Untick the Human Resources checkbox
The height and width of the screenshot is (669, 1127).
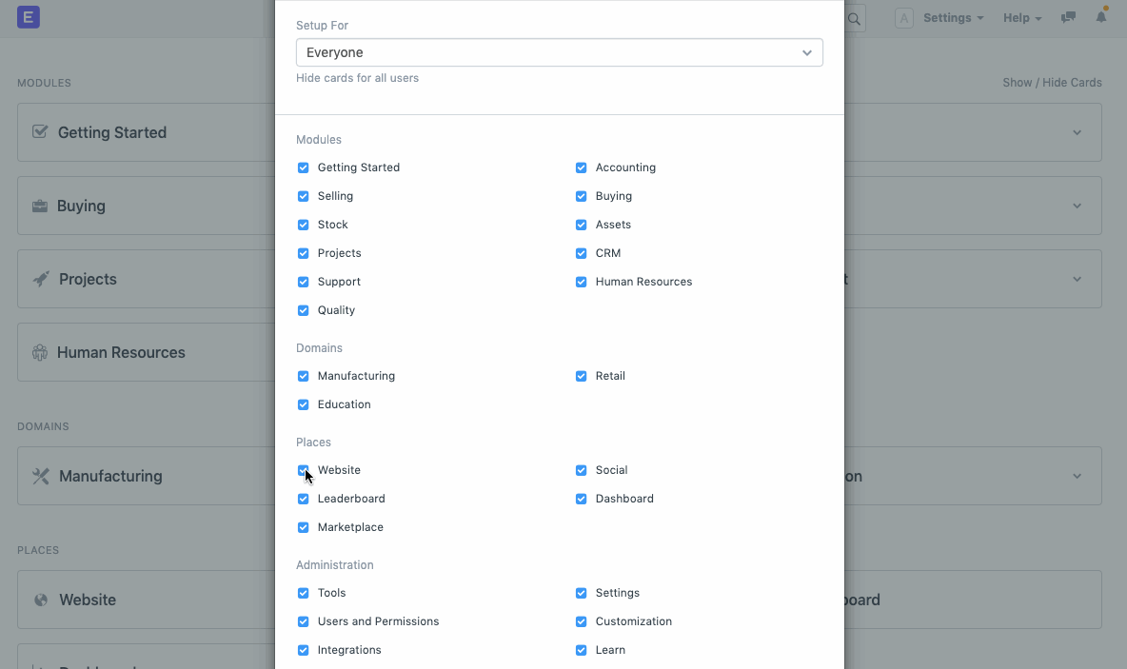coord(581,282)
